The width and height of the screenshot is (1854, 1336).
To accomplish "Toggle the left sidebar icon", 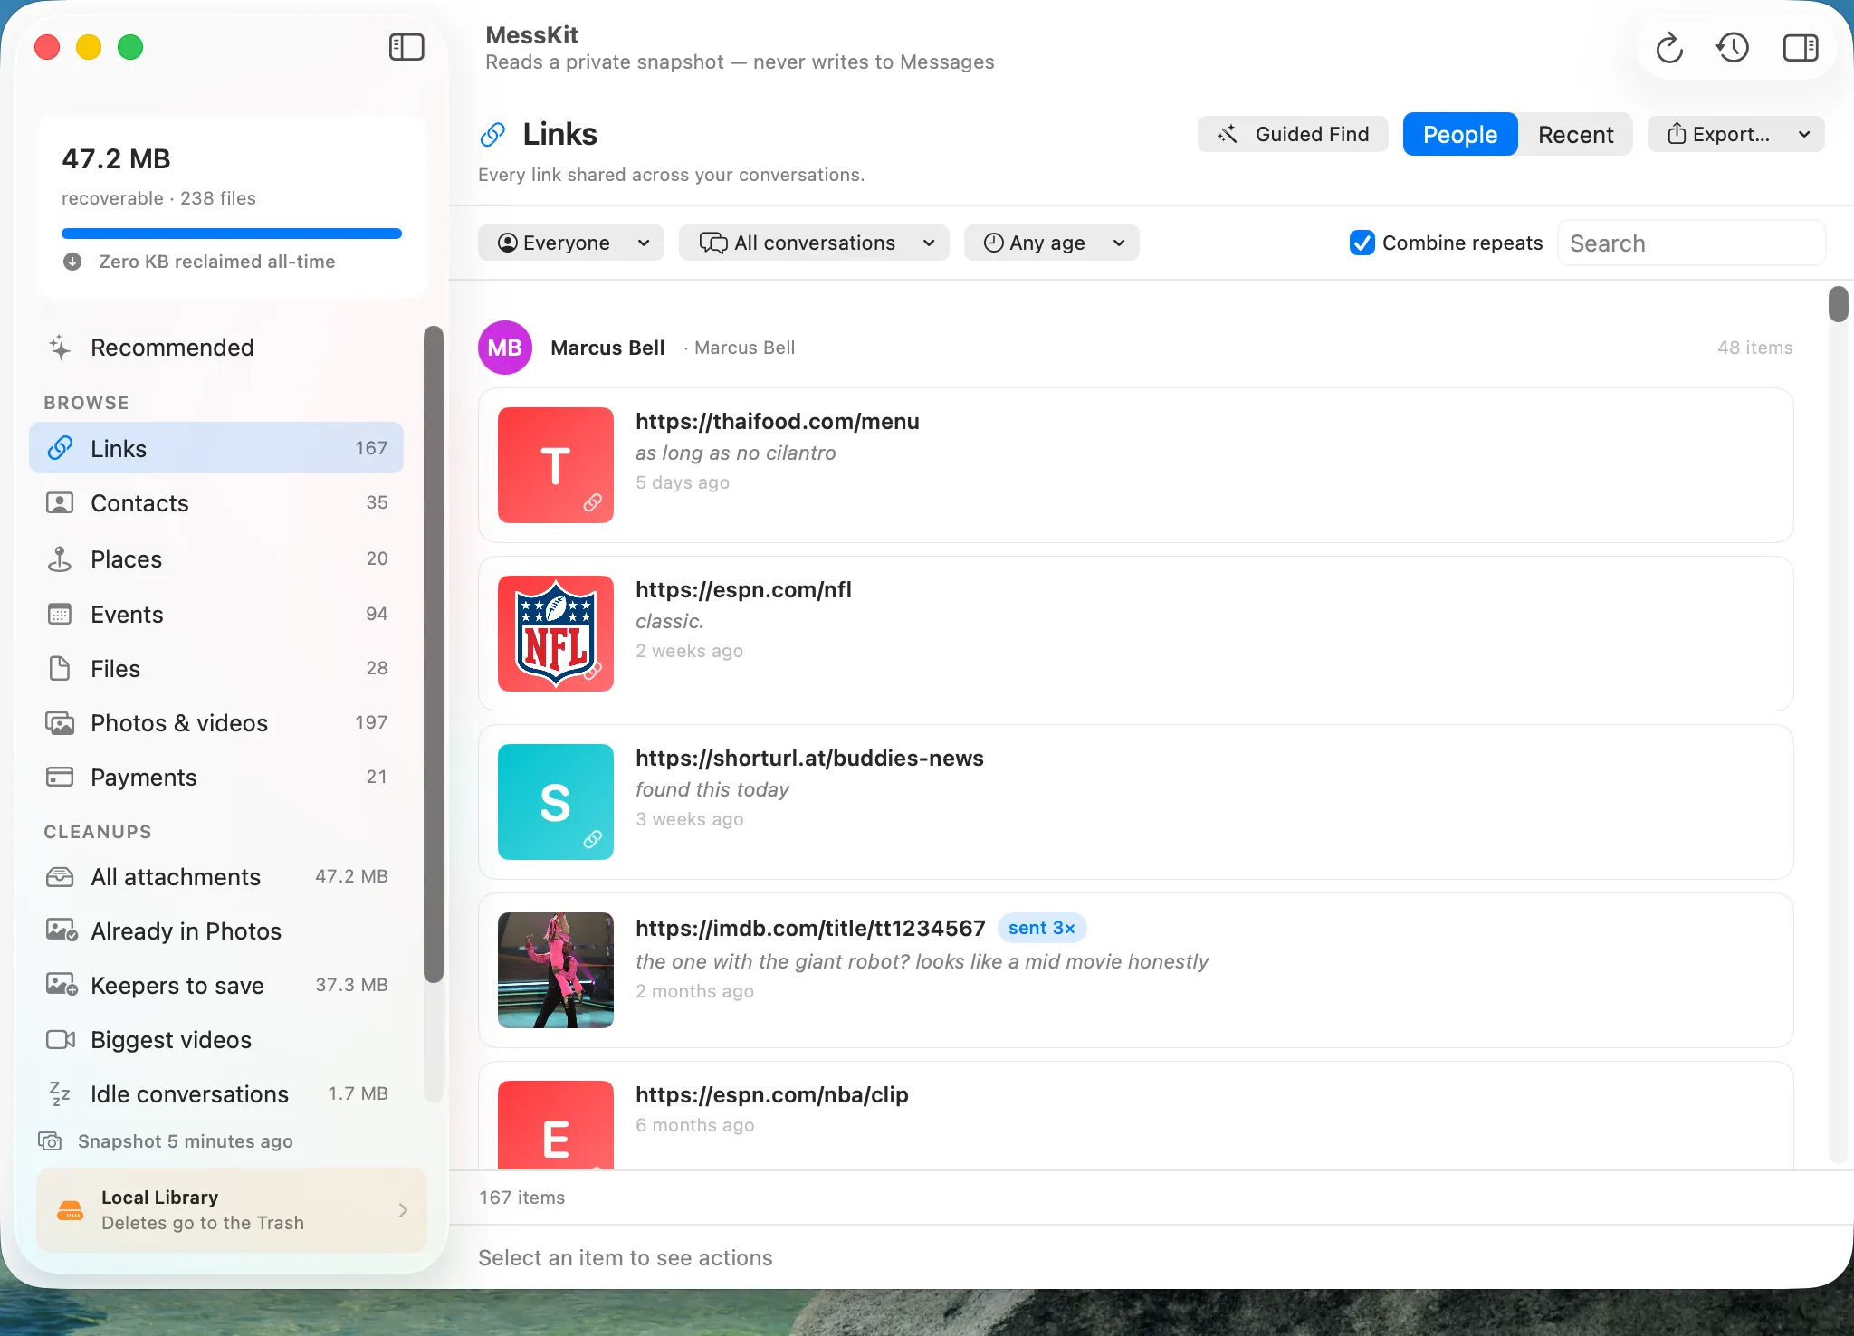I will [406, 47].
